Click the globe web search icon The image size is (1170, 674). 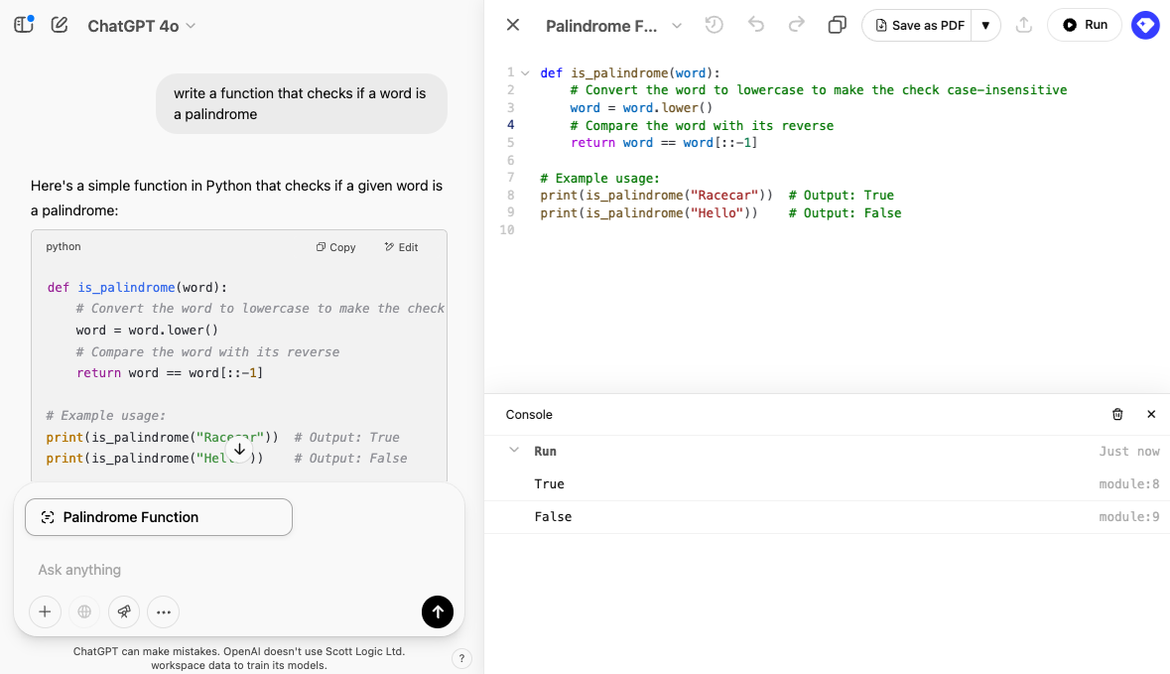(84, 612)
